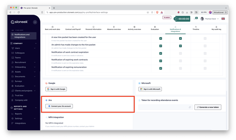Viewport: 236px width, 140px height.
Task: Click the Microsoft logo beside Microsoft heading
Action: point(139,83)
